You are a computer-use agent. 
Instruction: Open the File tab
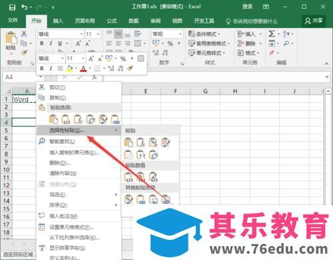pos(13,21)
